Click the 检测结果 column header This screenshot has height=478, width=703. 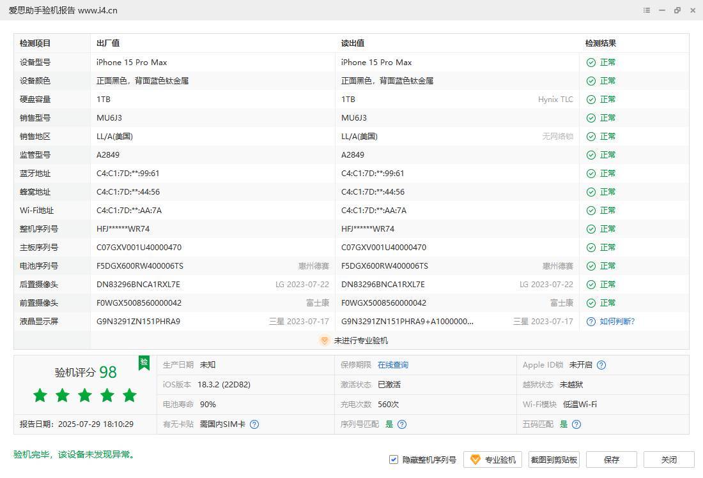[x=600, y=43]
